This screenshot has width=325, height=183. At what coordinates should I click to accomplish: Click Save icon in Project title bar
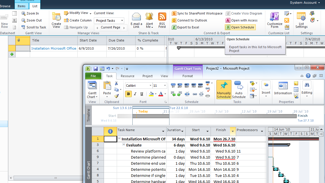95,69
